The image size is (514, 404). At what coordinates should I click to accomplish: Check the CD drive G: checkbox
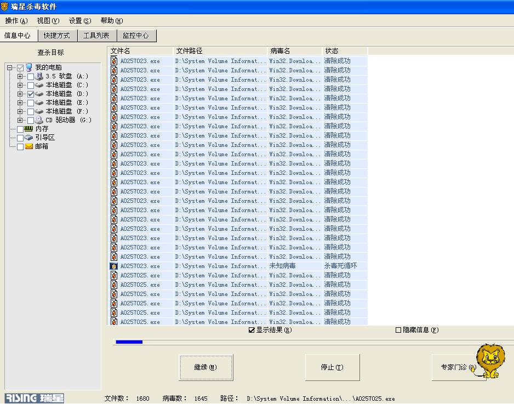tap(31, 121)
